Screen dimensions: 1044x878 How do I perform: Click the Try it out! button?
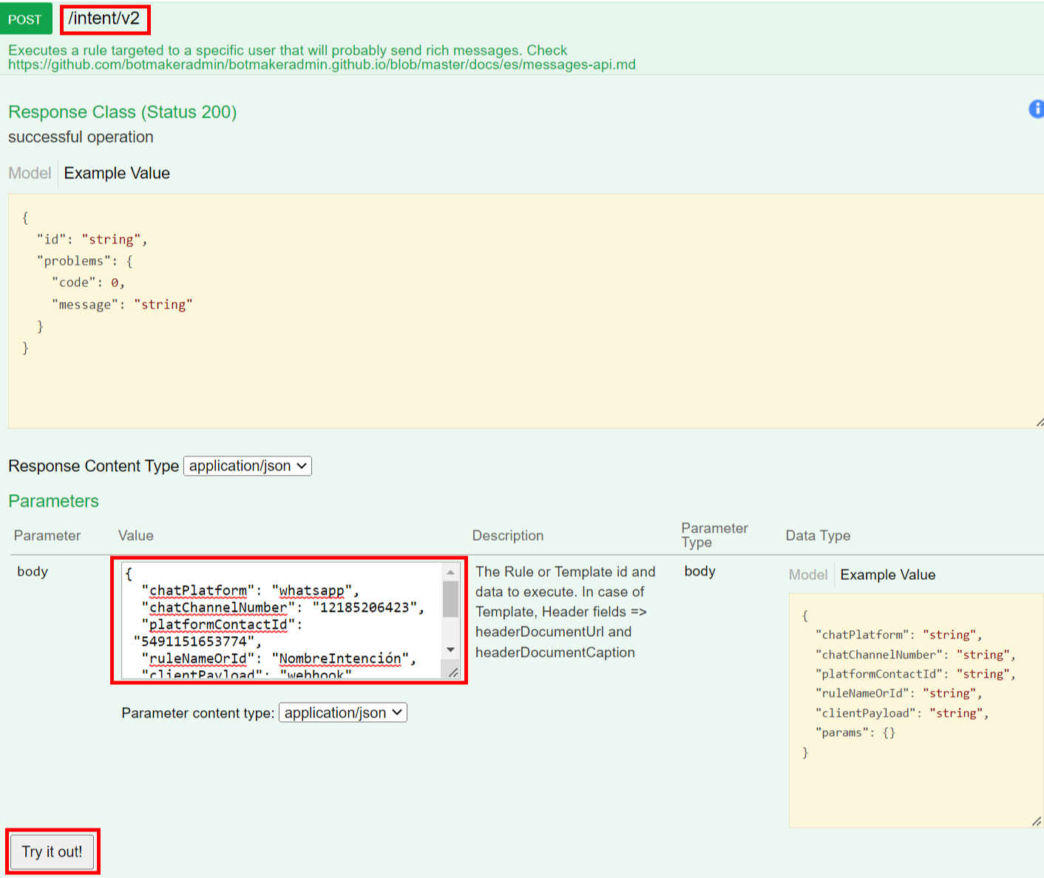pos(52,851)
